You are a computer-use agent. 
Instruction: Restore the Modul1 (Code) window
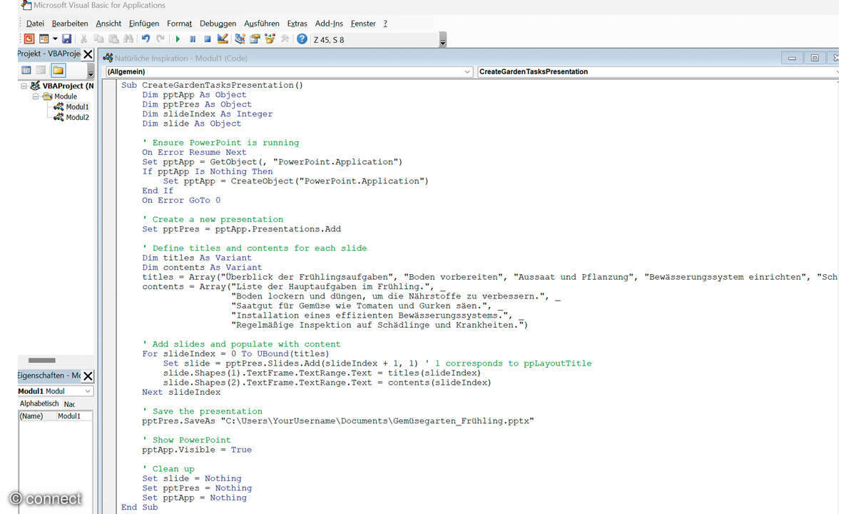814,58
